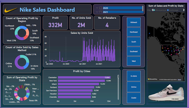
Task: Tick the 2020 year checkbox
Action: (x=100, y=8)
